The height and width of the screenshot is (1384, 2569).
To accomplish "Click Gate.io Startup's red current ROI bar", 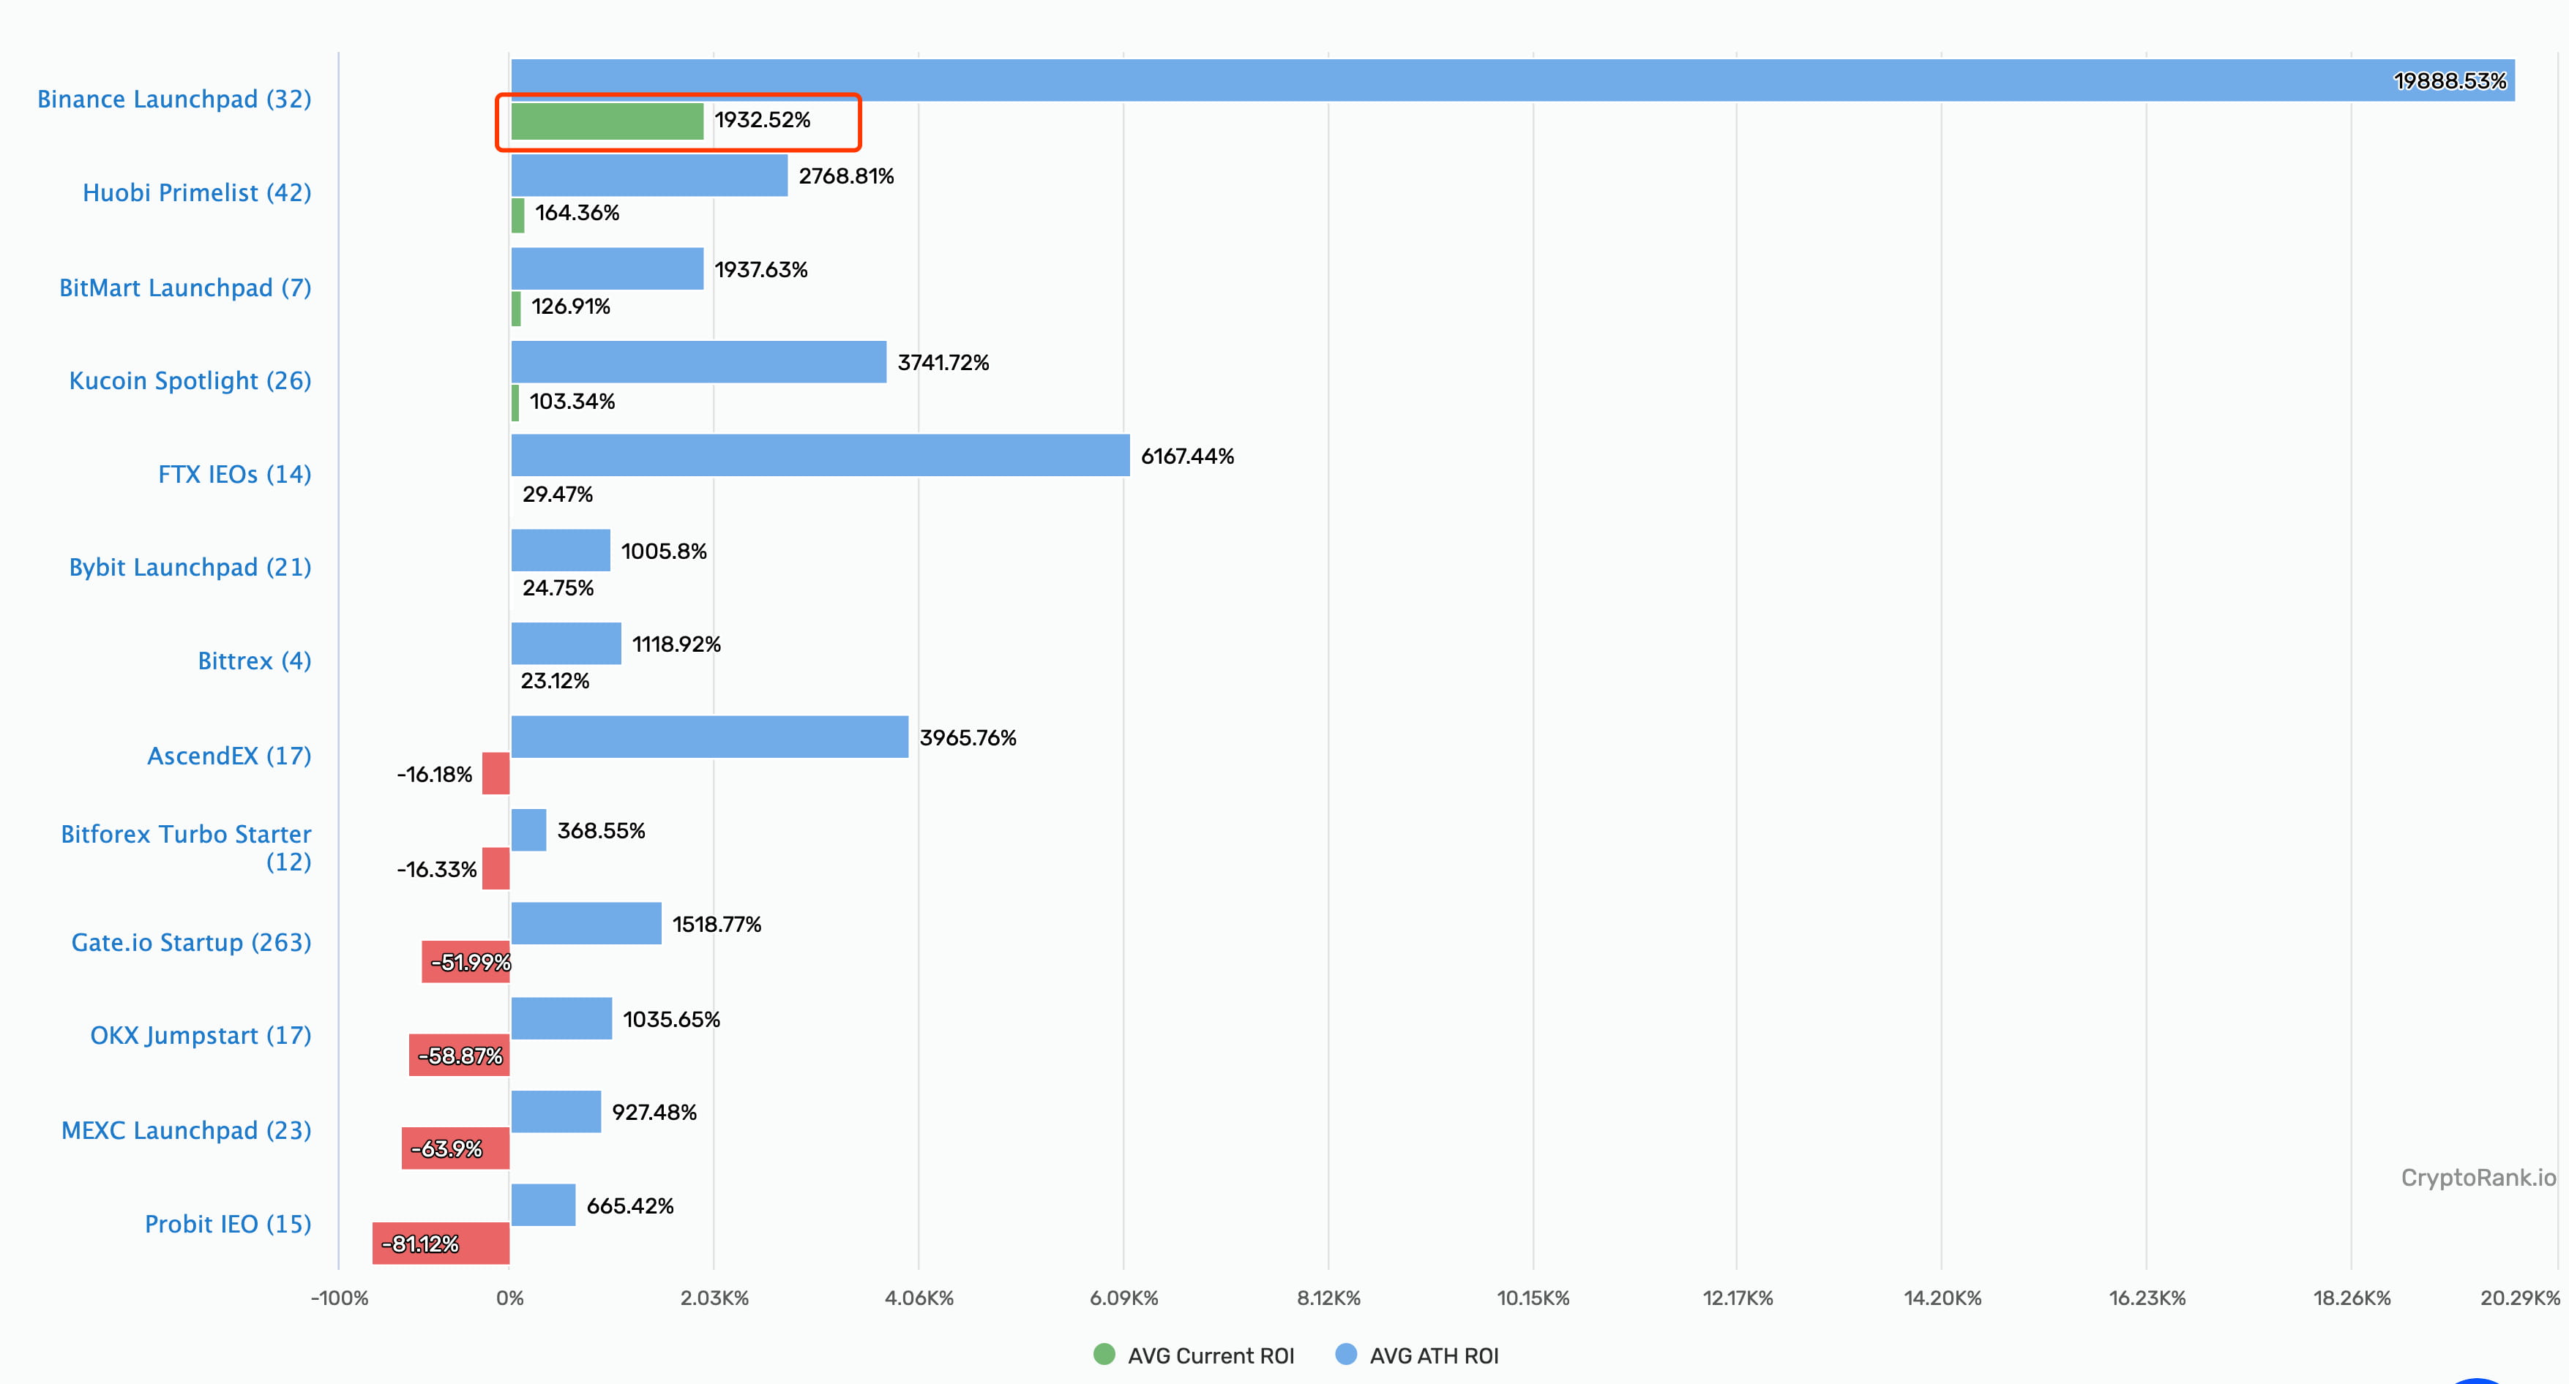I will coord(465,961).
